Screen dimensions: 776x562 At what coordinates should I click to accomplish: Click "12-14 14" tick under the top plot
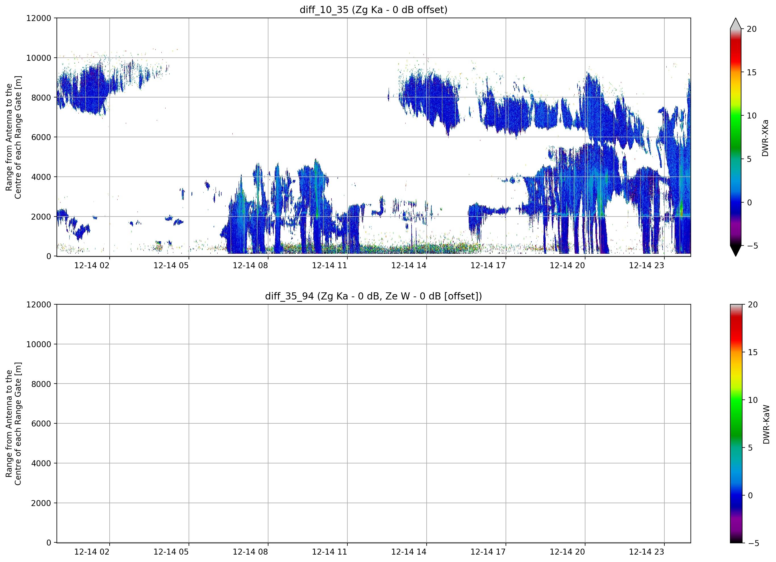pyautogui.click(x=408, y=265)
